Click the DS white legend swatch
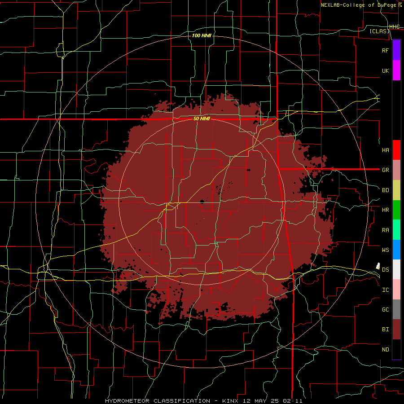The width and height of the screenshot is (404, 404). [x=396, y=269]
